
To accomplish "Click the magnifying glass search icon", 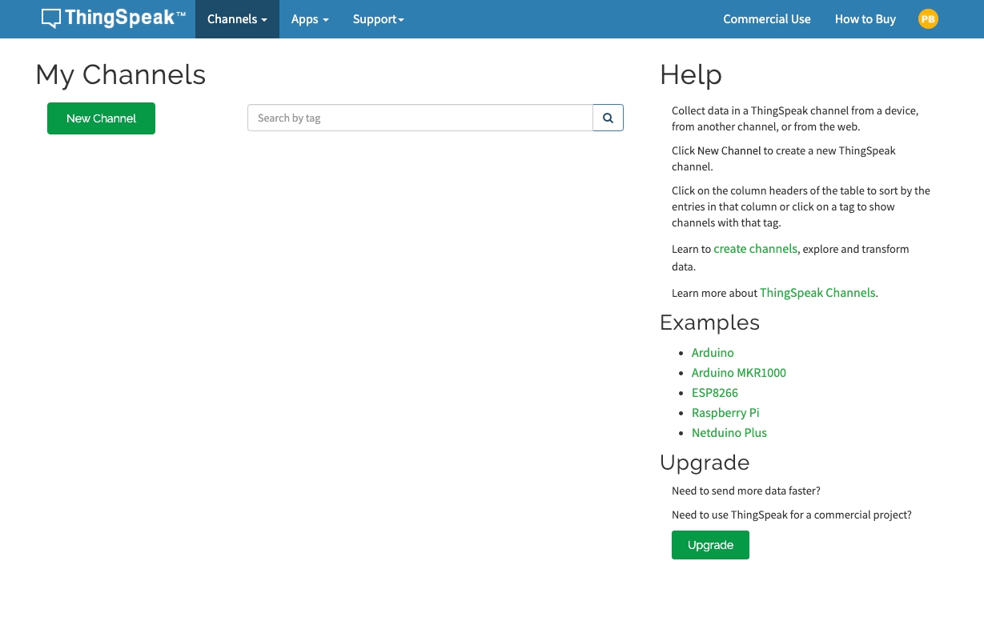I will pyautogui.click(x=608, y=118).
